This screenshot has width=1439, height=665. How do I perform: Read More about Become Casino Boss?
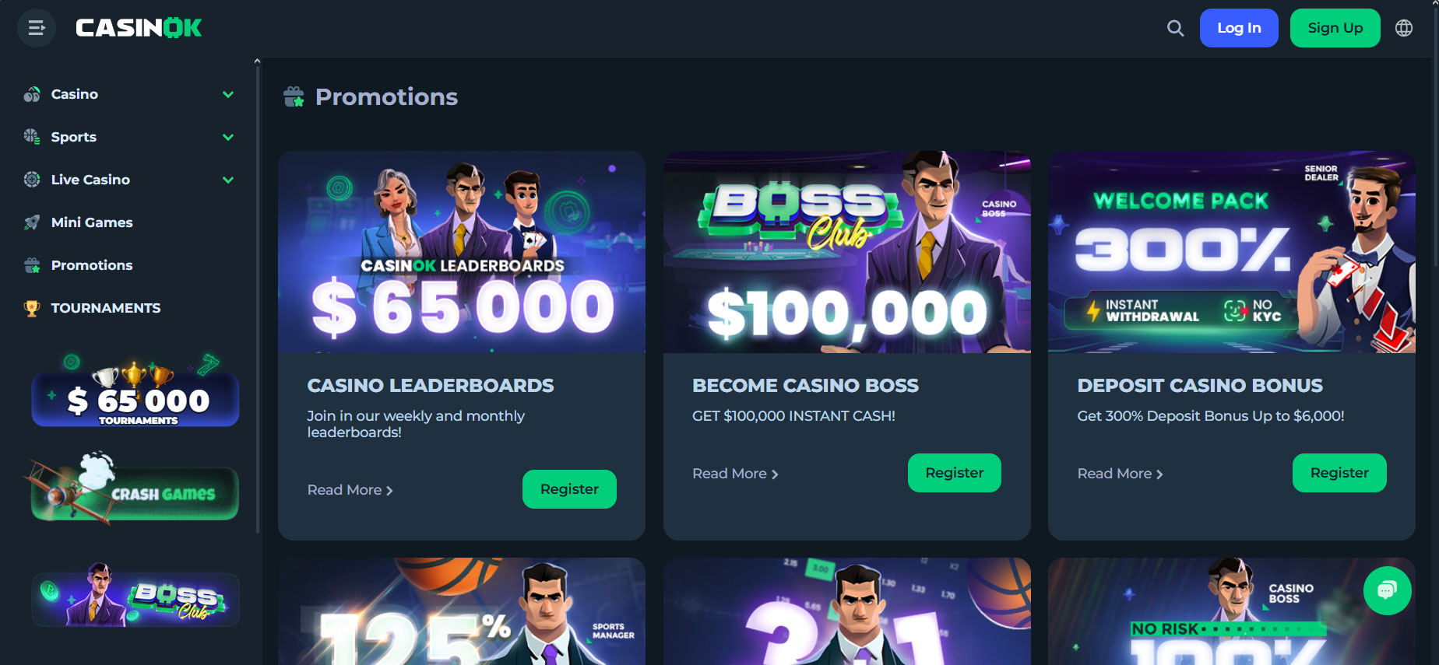pyautogui.click(x=735, y=474)
